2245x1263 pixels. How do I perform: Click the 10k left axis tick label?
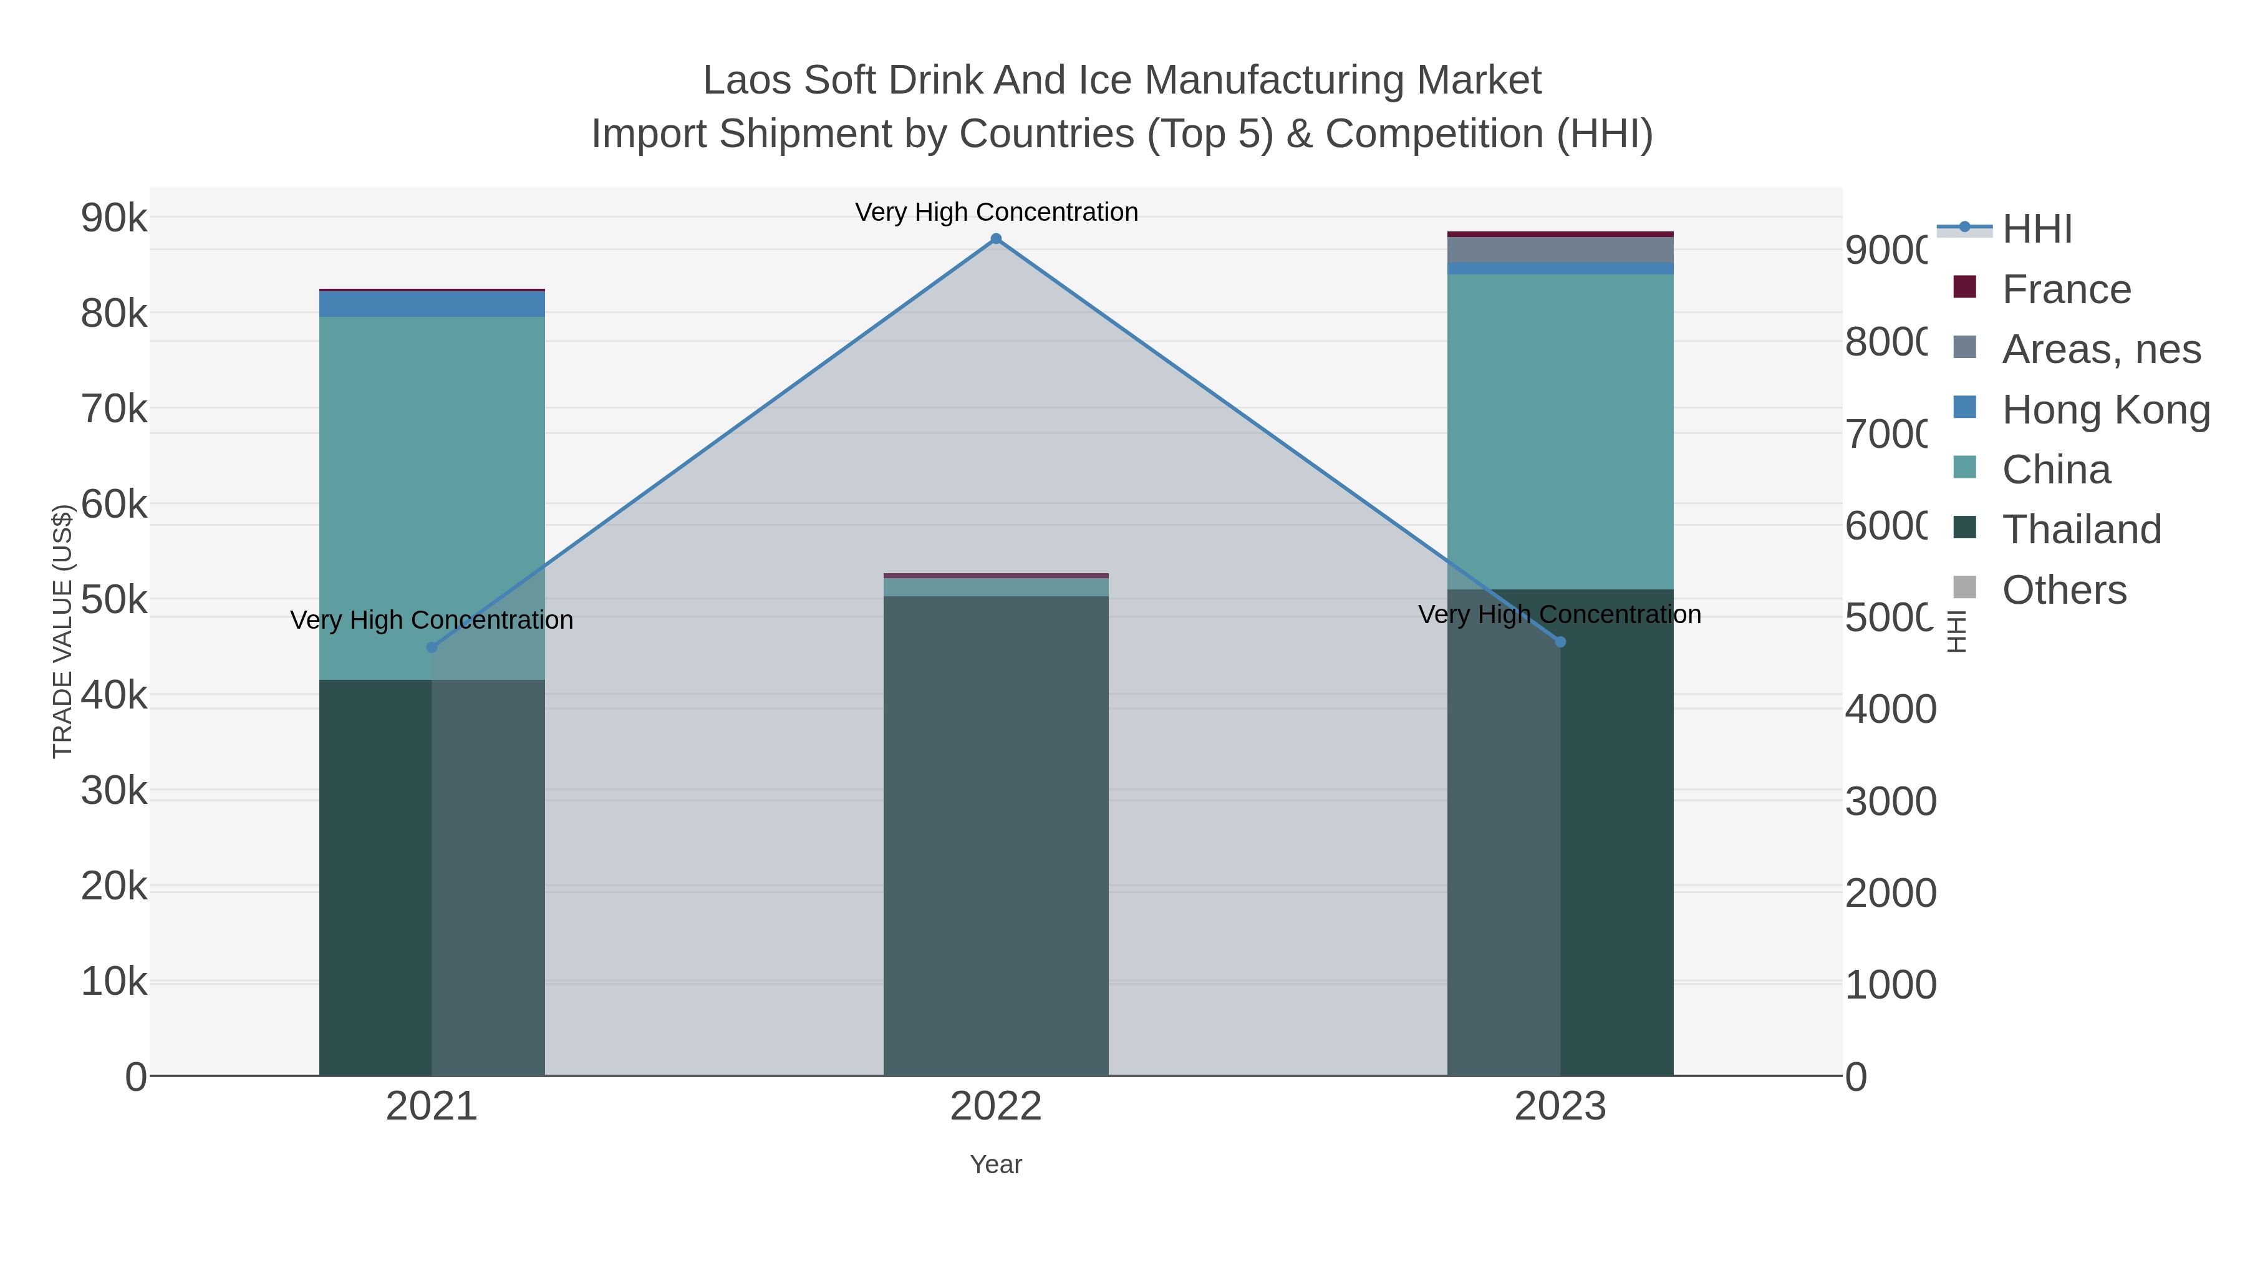click(x=114, y=982)
